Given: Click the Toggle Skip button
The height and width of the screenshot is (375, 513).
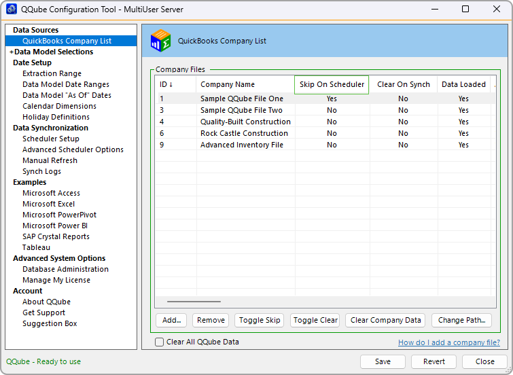Looking at the screenshot, I should click(260, 320).
